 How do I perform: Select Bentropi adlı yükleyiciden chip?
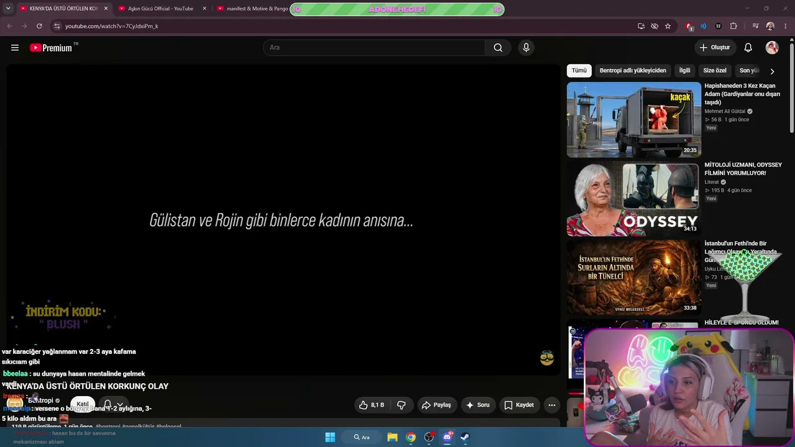(x=633, y=71)
